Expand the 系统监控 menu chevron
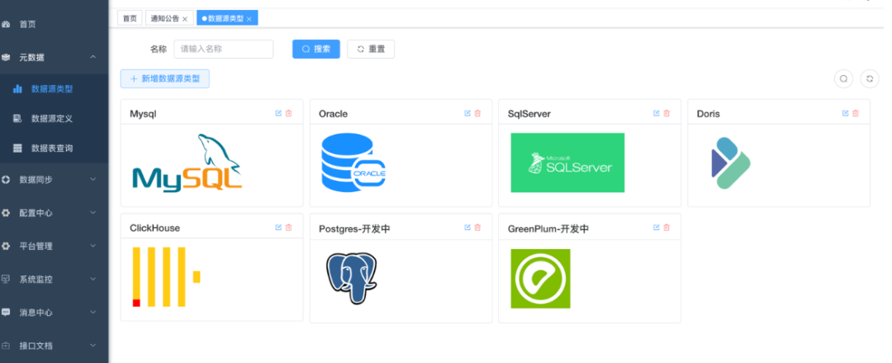The width and height of the screenshot is (892, 363). [93, 279]
